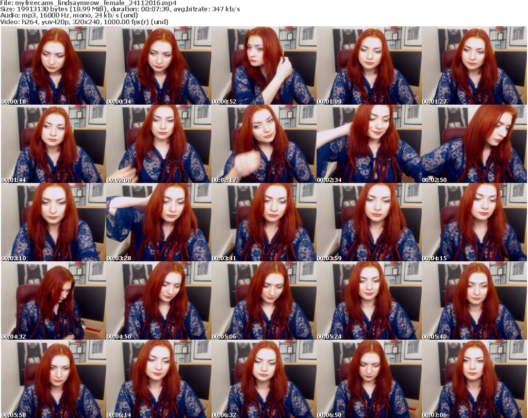Select the thumbnail stamped 00:05:24
This screenshot has width=528, height=418.
369,300
